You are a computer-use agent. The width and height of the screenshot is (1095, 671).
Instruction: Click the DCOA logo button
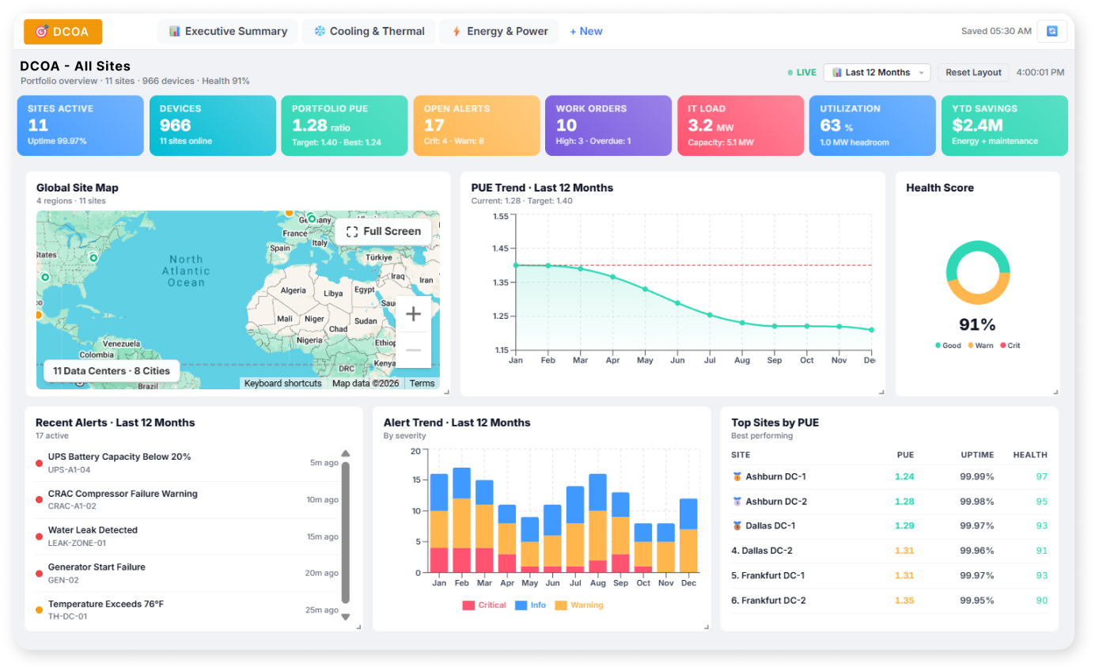tap(63, 32)
